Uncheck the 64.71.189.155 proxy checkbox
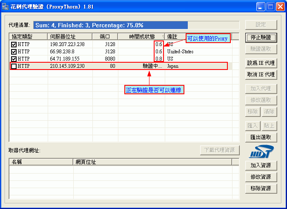Viewport: 287px width, 209px height. [x=14, y=59]
